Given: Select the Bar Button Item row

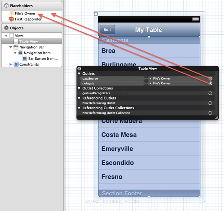Looking at the screenshot, I should [32, 59].
